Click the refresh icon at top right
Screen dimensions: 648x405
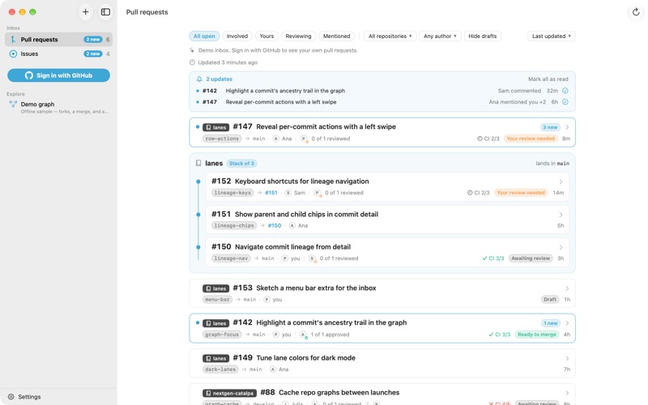pyautogui.click(x=636, y=12)
